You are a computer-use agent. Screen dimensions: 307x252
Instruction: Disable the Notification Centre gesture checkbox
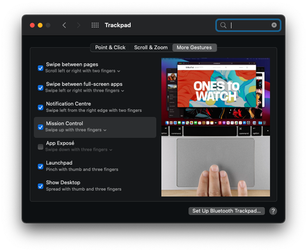click(40, 107)
